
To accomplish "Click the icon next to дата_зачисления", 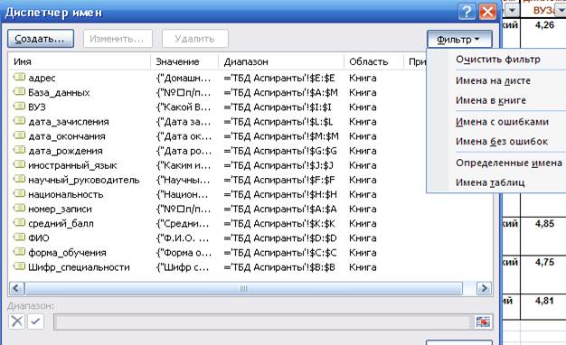I will [19, 121].
